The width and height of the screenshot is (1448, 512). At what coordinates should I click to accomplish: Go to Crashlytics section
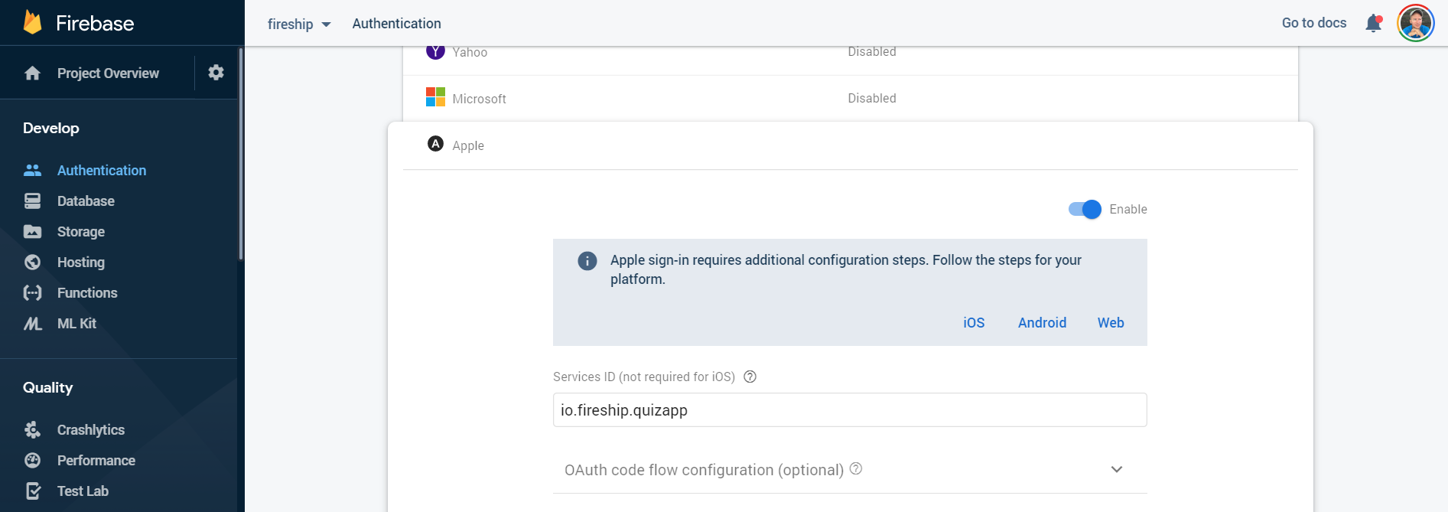[x=90, y=430]
